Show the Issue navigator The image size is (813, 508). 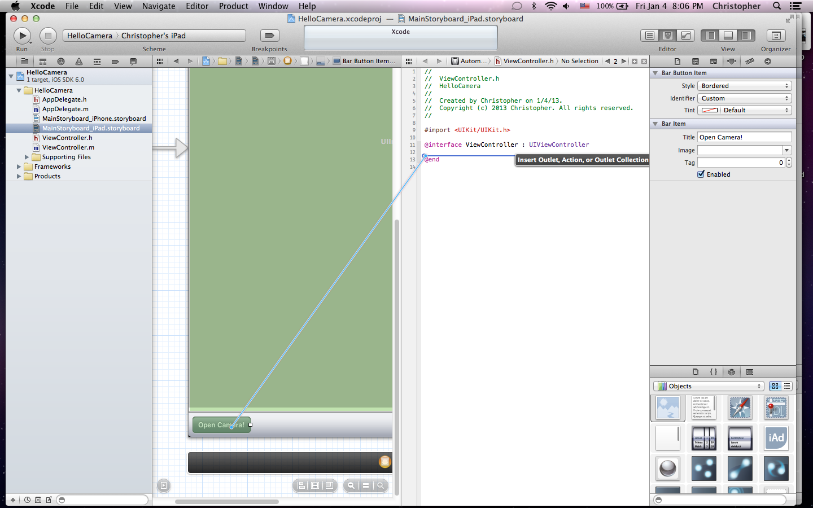pos(78,61)
